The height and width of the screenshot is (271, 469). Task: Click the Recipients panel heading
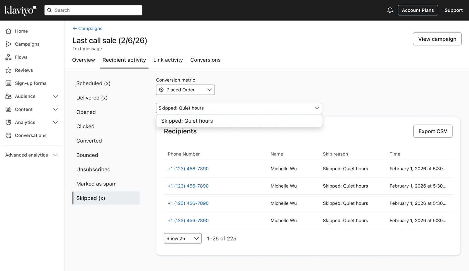[180, 131]
